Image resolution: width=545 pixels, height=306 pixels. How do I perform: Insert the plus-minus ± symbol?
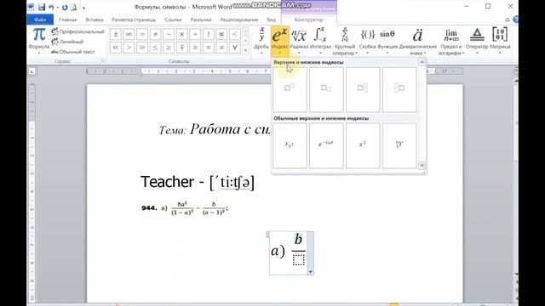click(116, 34)
